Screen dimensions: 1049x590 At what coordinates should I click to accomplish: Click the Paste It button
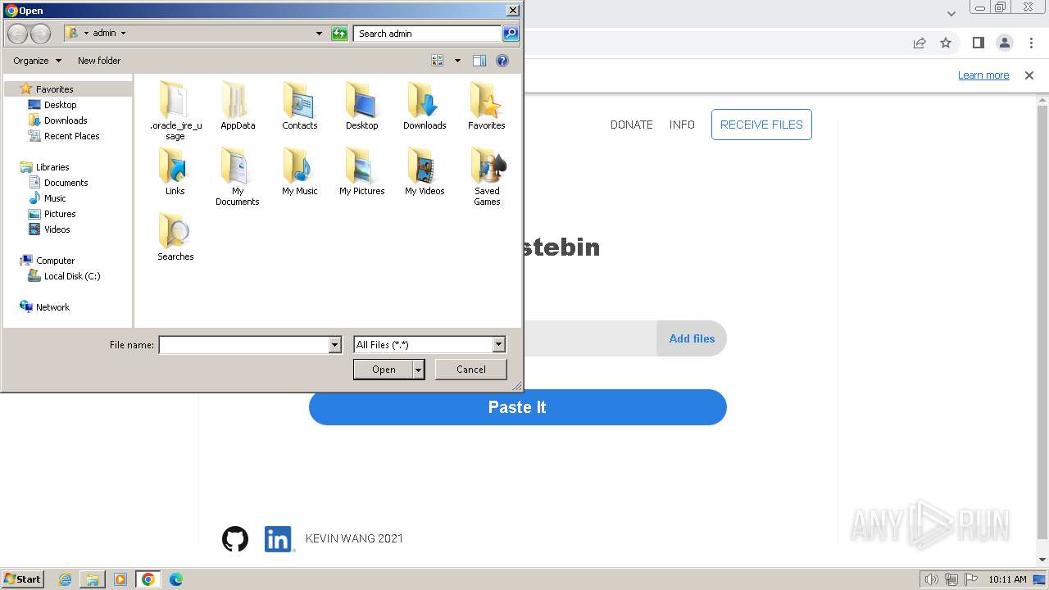[517, 407]
